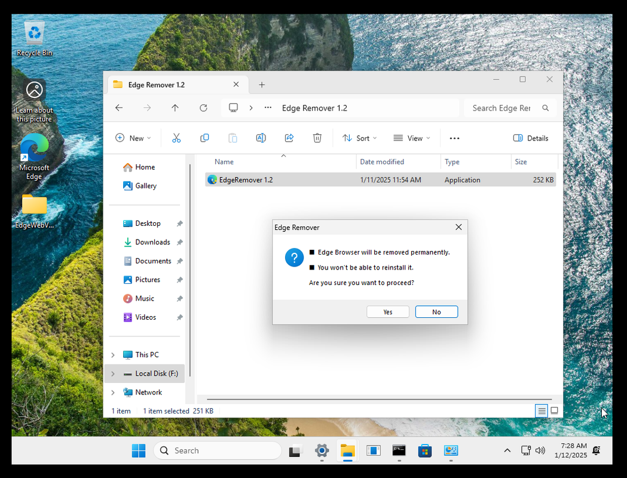Close the Edge Remover dialog
This screenshot has height=478, width=627.
[x=458, y=227]
